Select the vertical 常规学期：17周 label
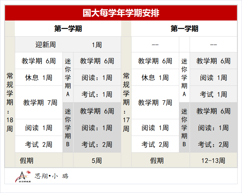This screenshot has width=242, height=193. click(x=126, y=102)
